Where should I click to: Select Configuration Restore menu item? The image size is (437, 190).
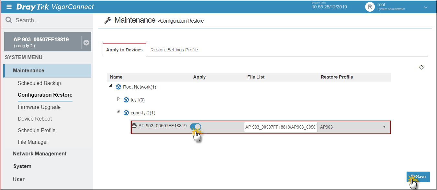click(x=45, y=95)
